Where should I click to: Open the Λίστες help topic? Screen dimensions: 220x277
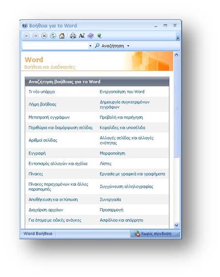click(106, 164)
